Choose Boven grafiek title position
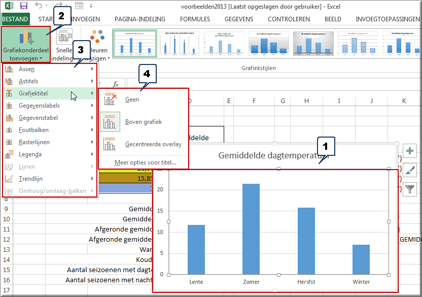Image resolution: width=422 pixels, height=297 pixels. click(143, 122)
